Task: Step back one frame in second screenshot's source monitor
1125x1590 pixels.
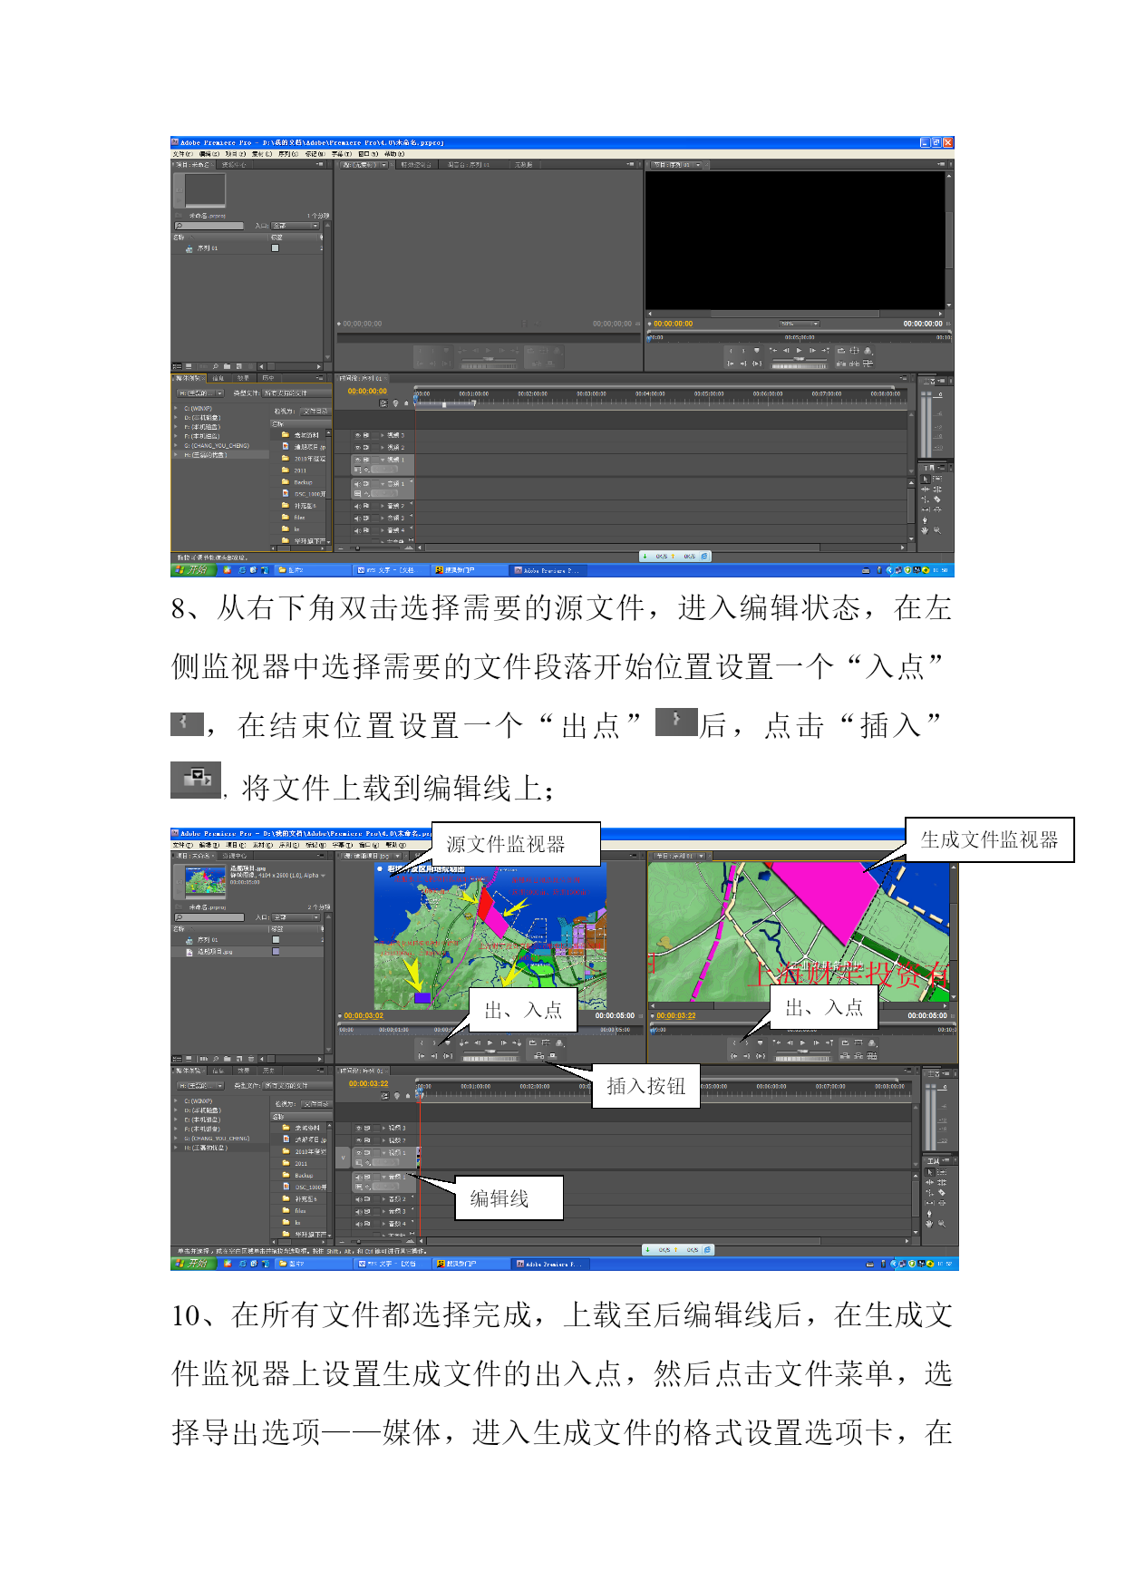Action: (x=478, y=1042)
